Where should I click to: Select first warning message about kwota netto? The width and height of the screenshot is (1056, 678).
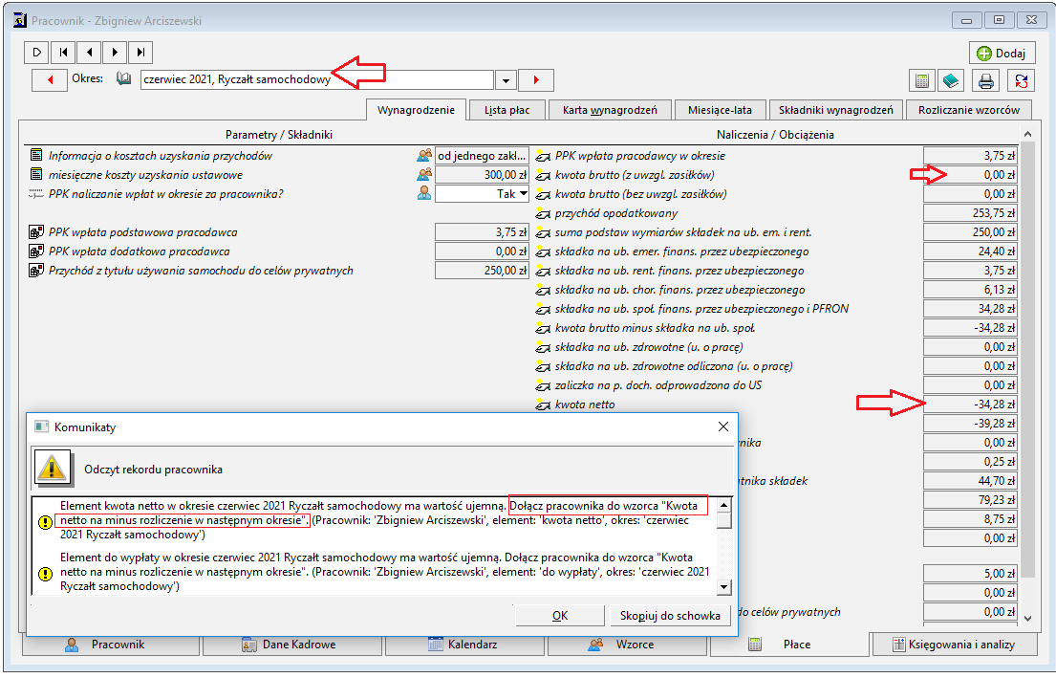coord(375,520)
